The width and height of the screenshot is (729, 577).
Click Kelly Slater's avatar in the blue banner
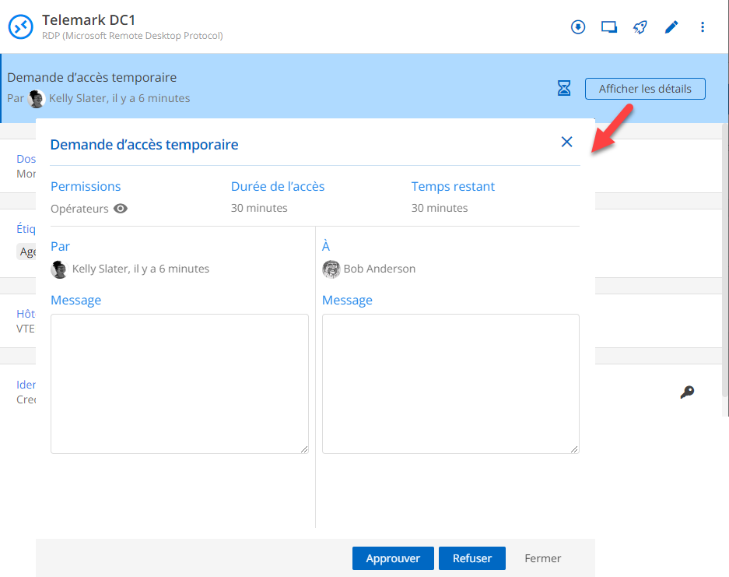pos(37,99)
